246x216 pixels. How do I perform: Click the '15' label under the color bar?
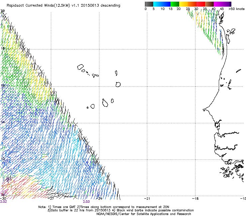pyautogui.click(x=171, y=9)
